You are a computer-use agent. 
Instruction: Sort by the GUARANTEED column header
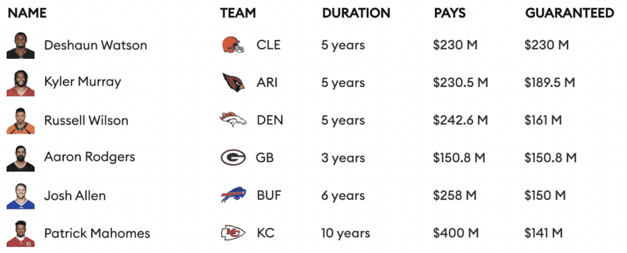click(x=569, y=13)
